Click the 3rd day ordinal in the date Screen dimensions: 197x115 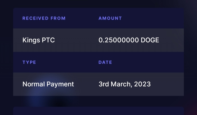104,84
